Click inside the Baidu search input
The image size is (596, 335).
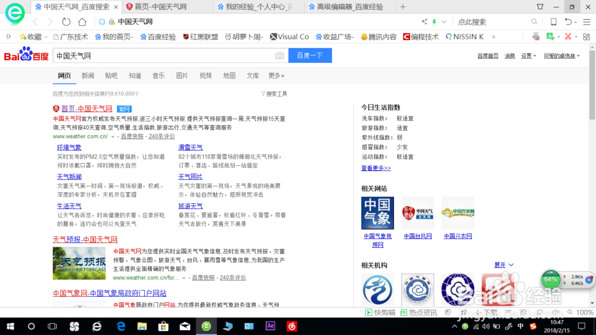coord(163,56)
